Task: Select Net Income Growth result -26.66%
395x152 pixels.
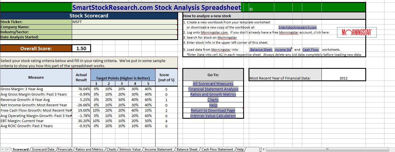Action: [81, 105]
